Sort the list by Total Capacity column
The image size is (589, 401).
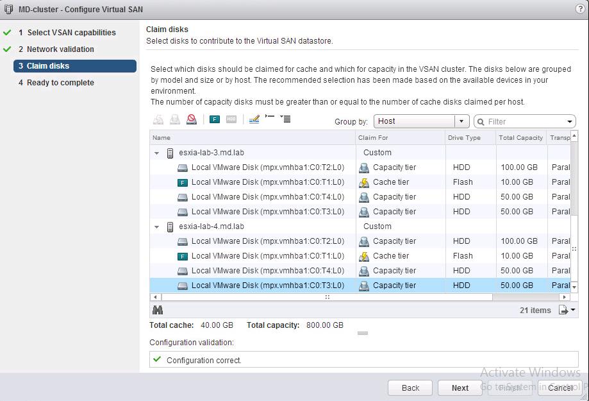[x=520, y=138]
